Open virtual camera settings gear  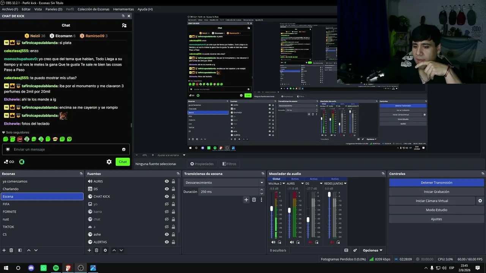click(480, 201)
